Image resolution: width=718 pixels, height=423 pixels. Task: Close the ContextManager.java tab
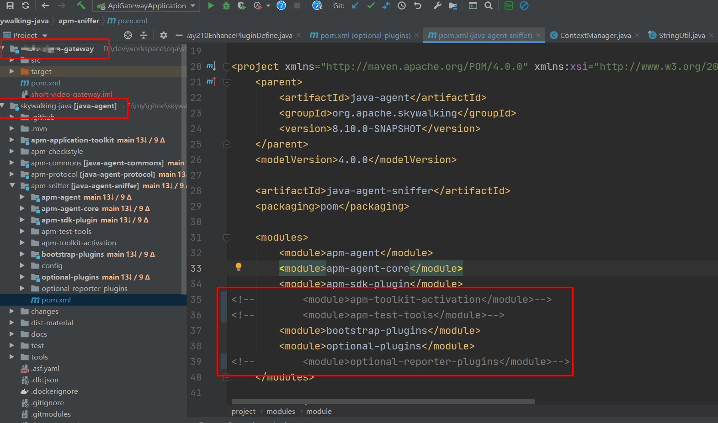[637, 35]
